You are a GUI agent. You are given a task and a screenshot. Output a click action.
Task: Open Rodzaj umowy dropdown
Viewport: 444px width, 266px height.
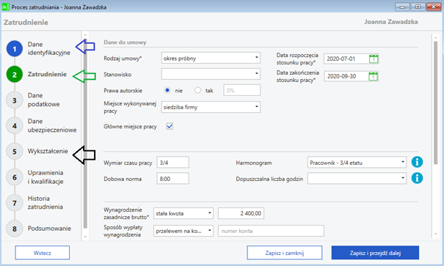[x=211, y=58]
